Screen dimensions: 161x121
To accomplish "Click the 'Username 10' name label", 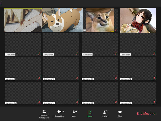I will pos(49,79).
